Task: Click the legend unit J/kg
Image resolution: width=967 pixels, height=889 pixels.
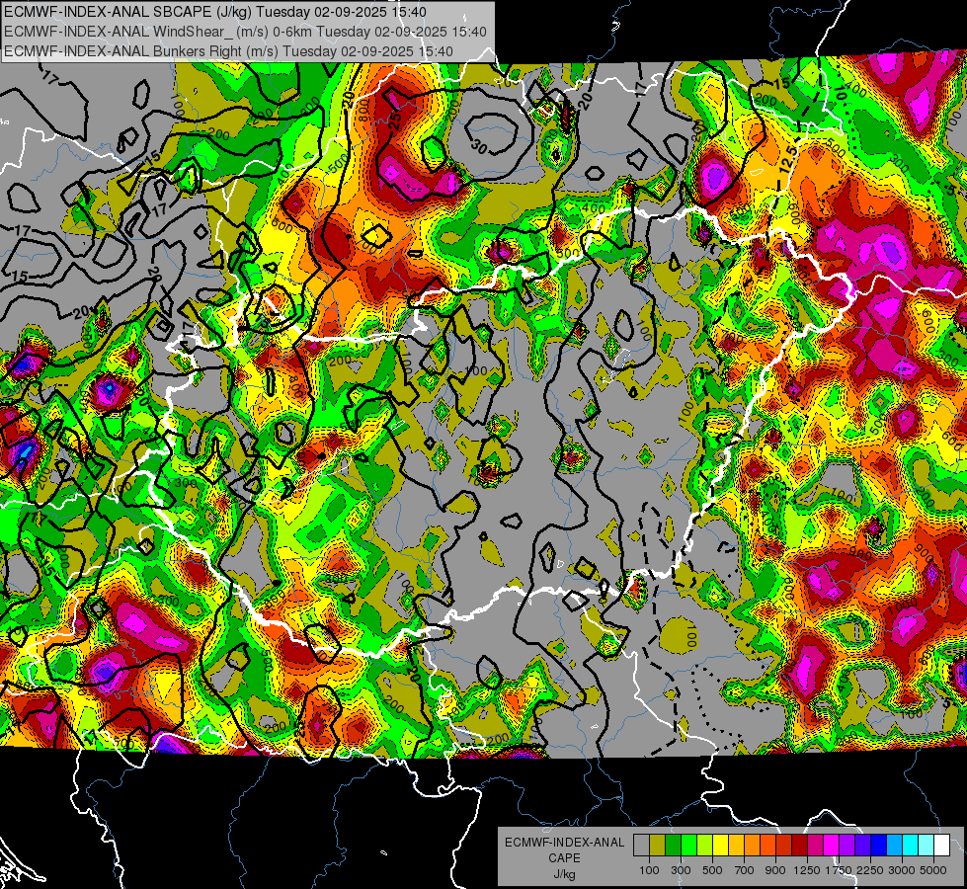Action: tap(564, 874)
